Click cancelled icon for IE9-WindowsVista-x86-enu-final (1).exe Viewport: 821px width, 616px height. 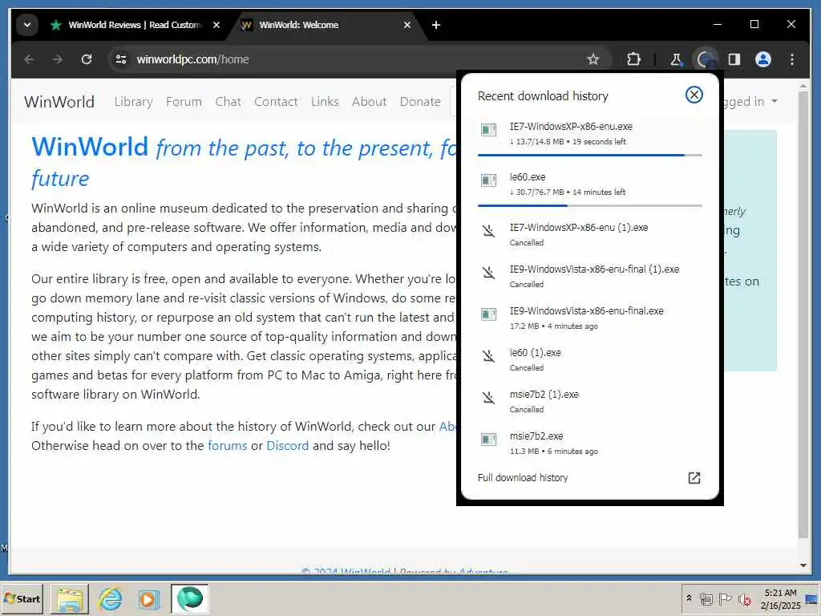pyautogui.click(x=488, y=273)
